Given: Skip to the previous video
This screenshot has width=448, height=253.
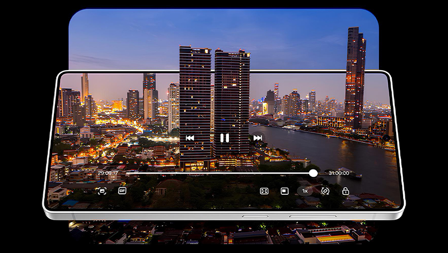Looking at the screenshot, I should 190,138.
